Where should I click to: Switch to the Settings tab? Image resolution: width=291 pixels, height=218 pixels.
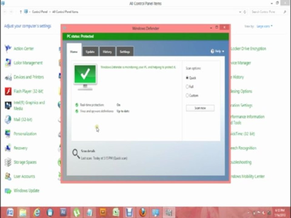[125, 51]
